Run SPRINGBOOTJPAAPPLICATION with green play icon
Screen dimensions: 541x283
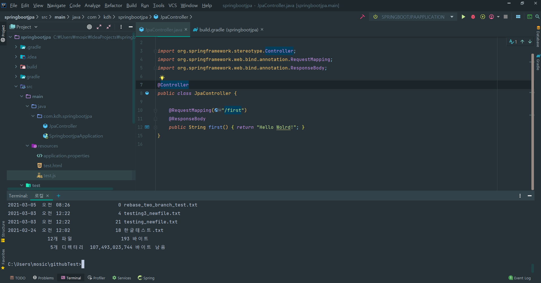tap(463, 17)
